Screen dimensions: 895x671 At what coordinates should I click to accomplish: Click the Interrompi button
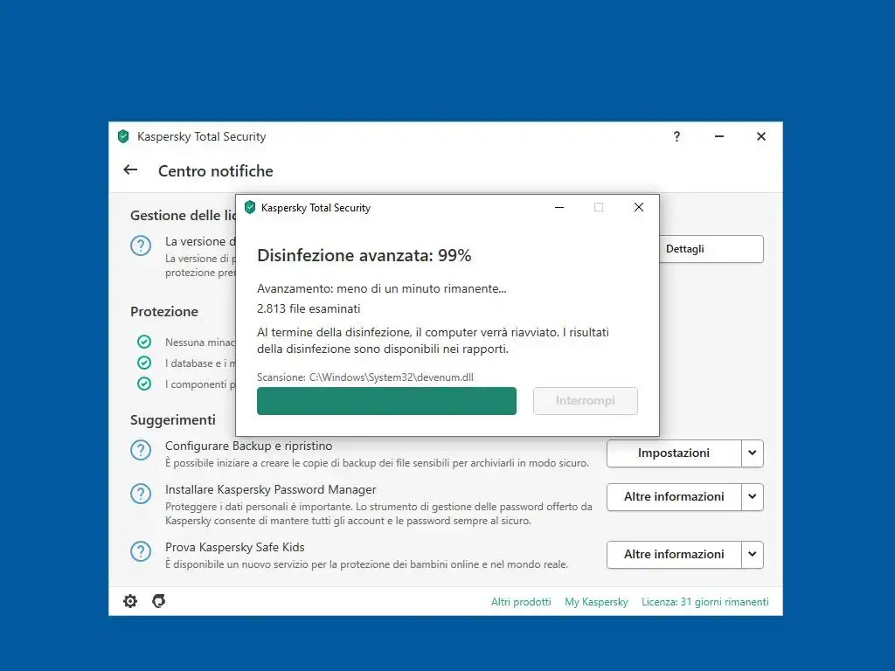[585, 401]
